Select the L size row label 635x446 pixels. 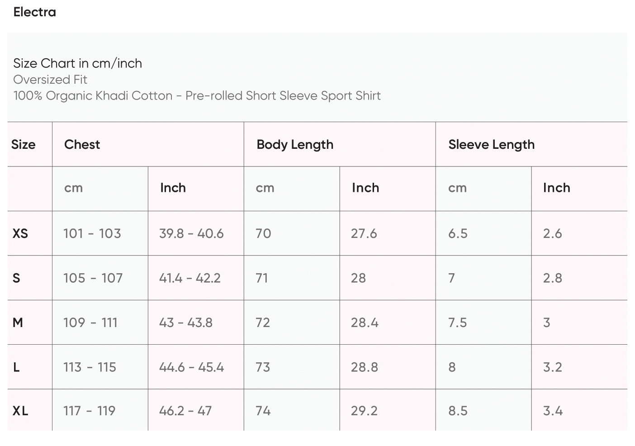[17, 367]
